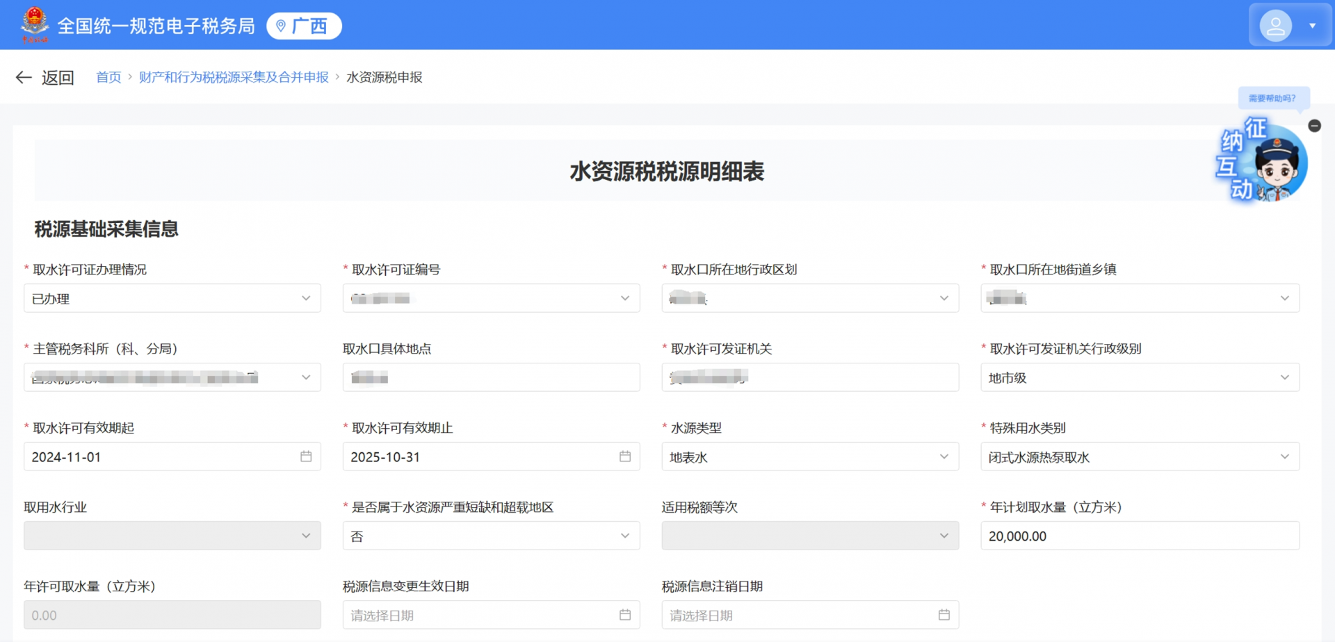Image resolution: width=1335 pixels, height=642 pixels.
Task: Open calendar for 取水许可有效期止
Action: tap(625, 456)
